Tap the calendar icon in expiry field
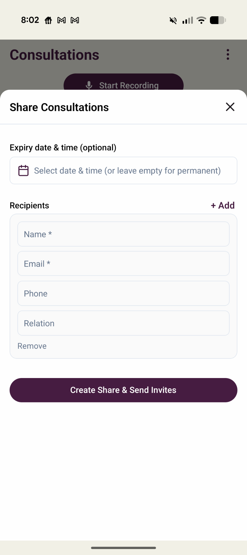 click(23, 170)
